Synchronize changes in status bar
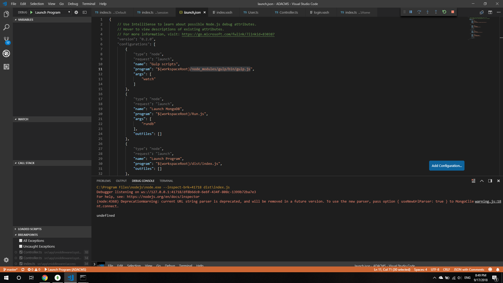This screenshot has height=283, width=503. [23, 269]
